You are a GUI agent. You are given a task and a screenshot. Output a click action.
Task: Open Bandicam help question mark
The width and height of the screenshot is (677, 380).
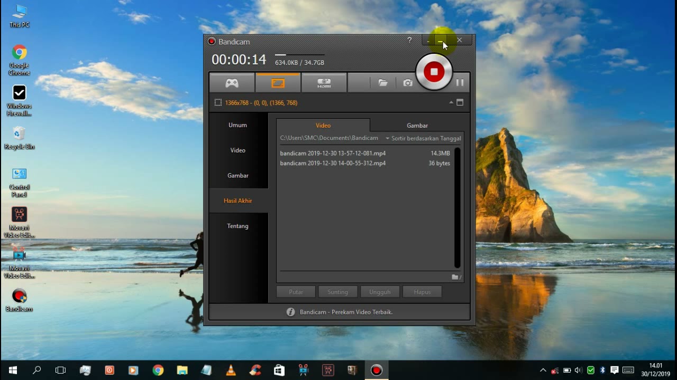(x=409, y=40)
